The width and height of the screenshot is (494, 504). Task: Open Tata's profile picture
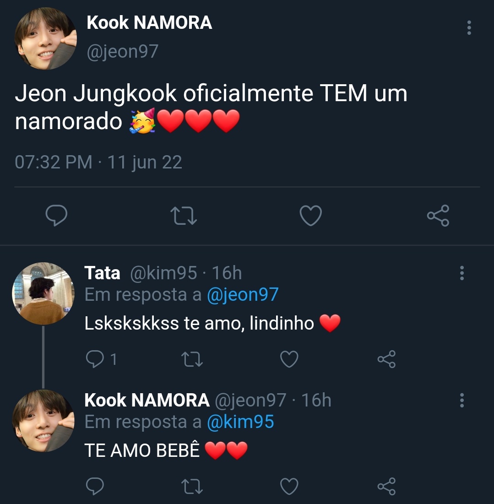coord(43,293)
